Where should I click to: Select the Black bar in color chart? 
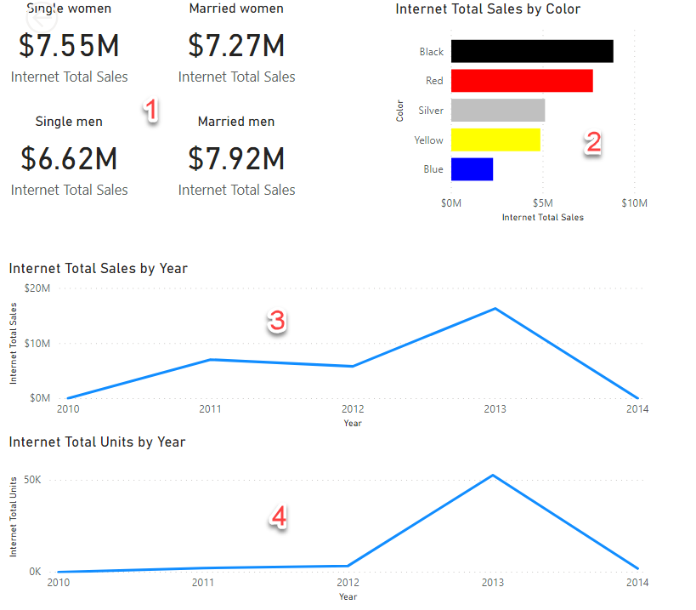pos(532,51)
